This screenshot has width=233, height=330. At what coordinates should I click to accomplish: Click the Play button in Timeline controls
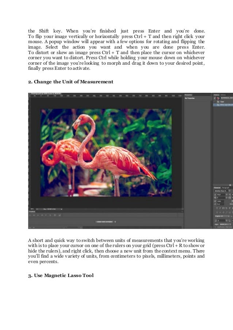coord(38,215)
